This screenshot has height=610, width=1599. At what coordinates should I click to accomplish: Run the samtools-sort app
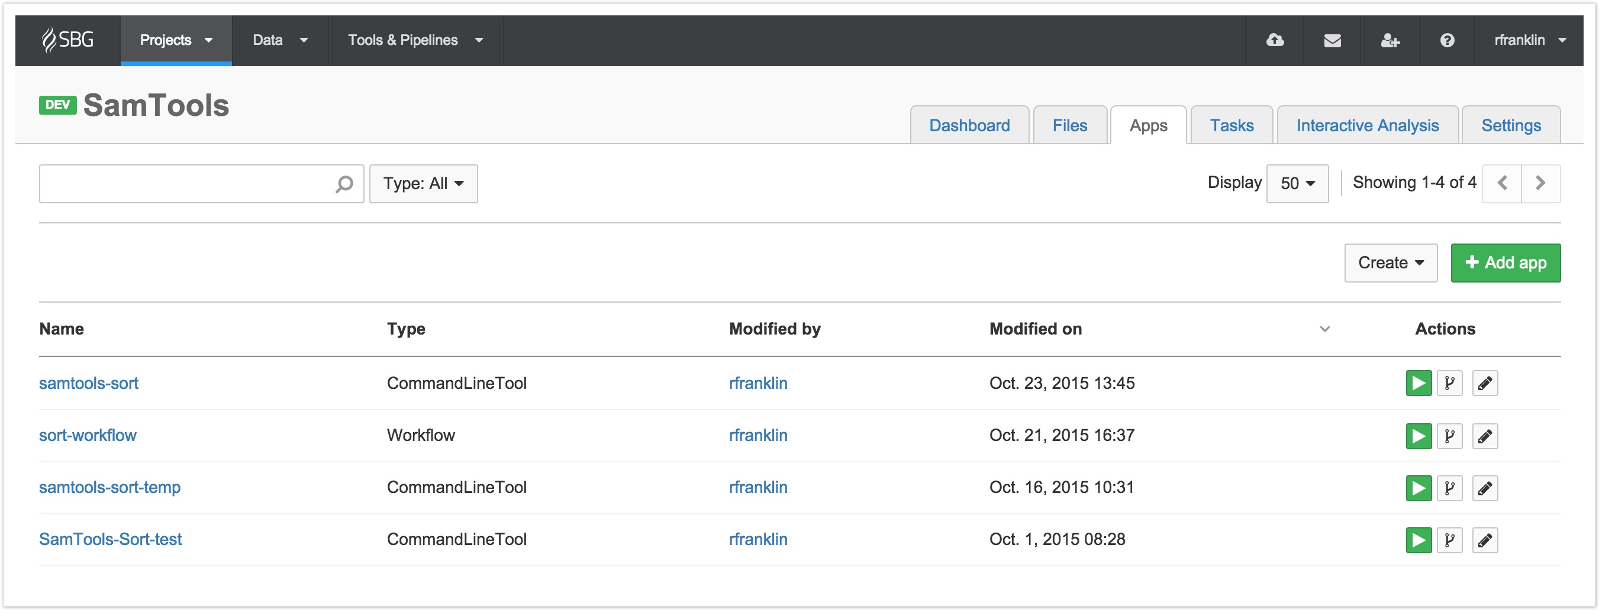click(1419, 383)
